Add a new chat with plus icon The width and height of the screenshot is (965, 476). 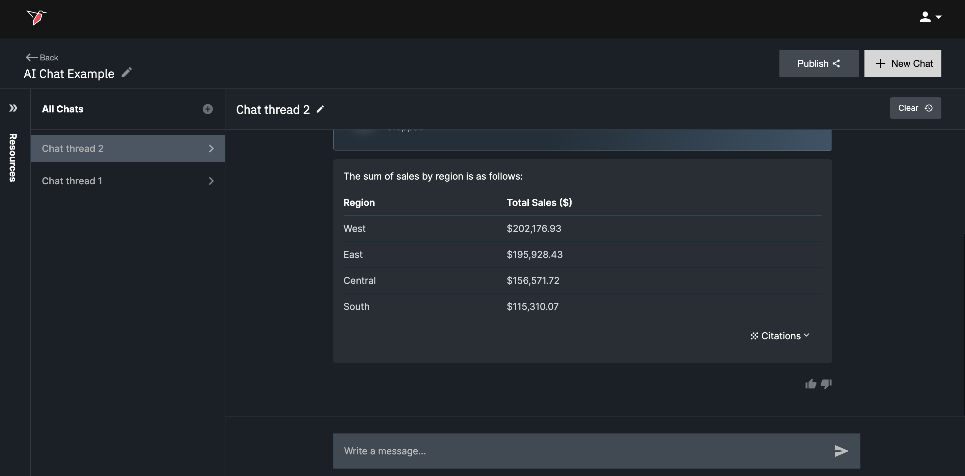pyautogui.click(x=208, y=109)
